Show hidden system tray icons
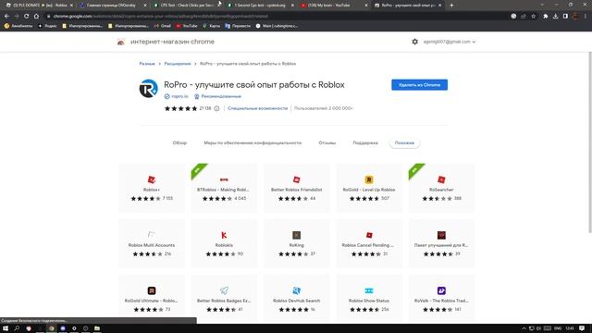The image size is (592, 333). [524, 328]
